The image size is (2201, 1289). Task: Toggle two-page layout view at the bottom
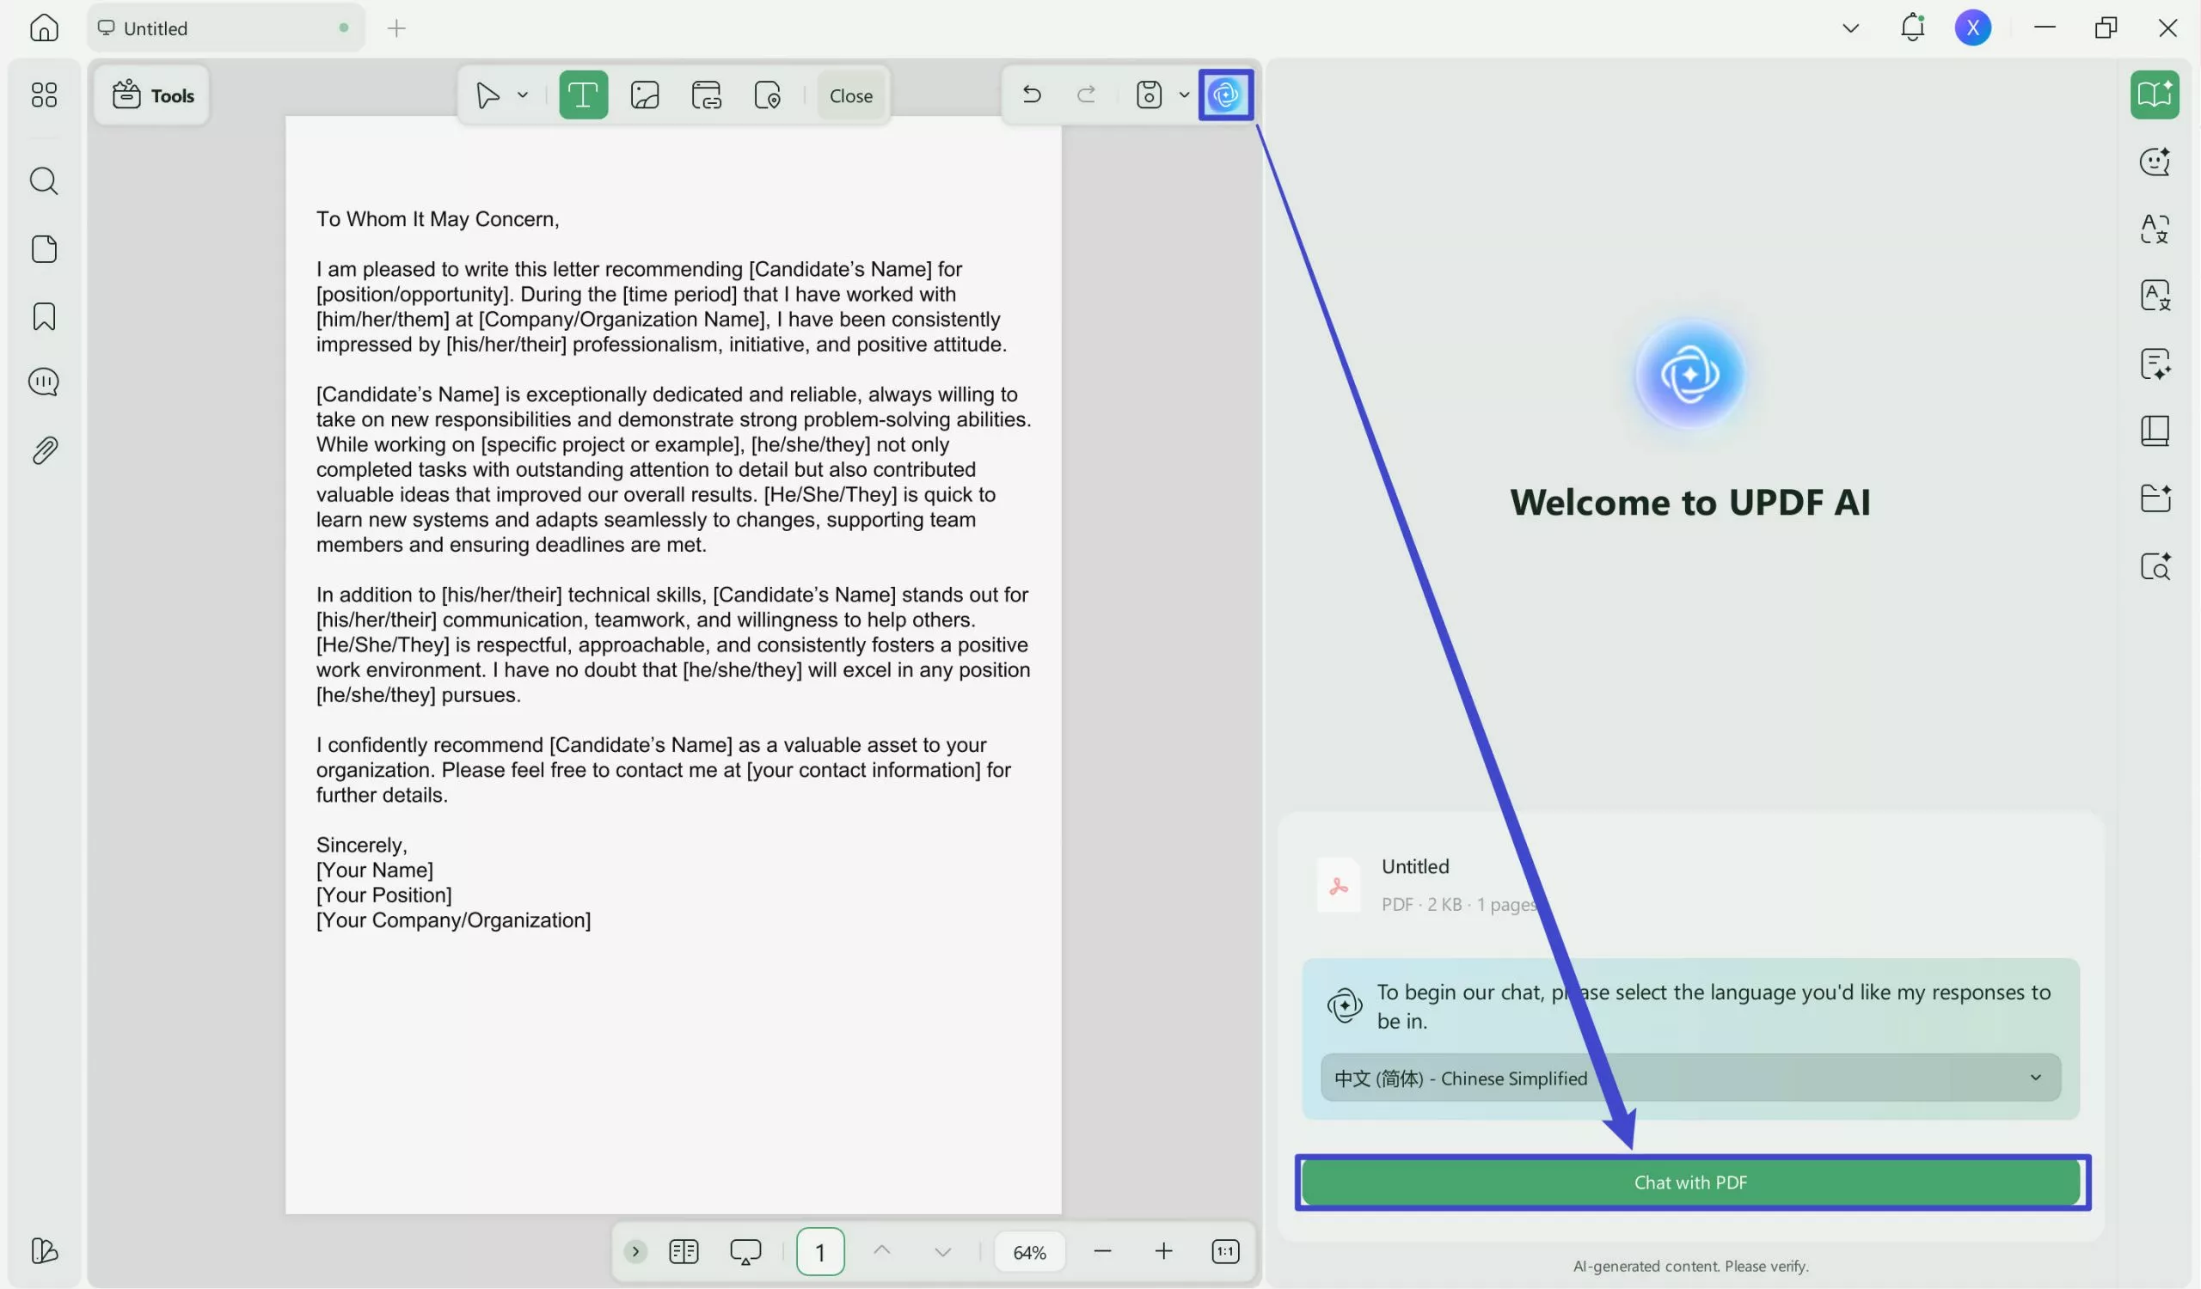click(x=684, y=1251)
